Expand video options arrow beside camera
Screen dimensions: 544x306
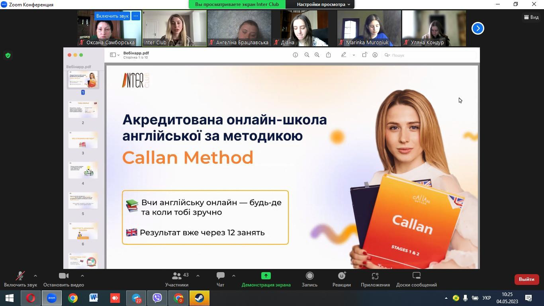82,276
